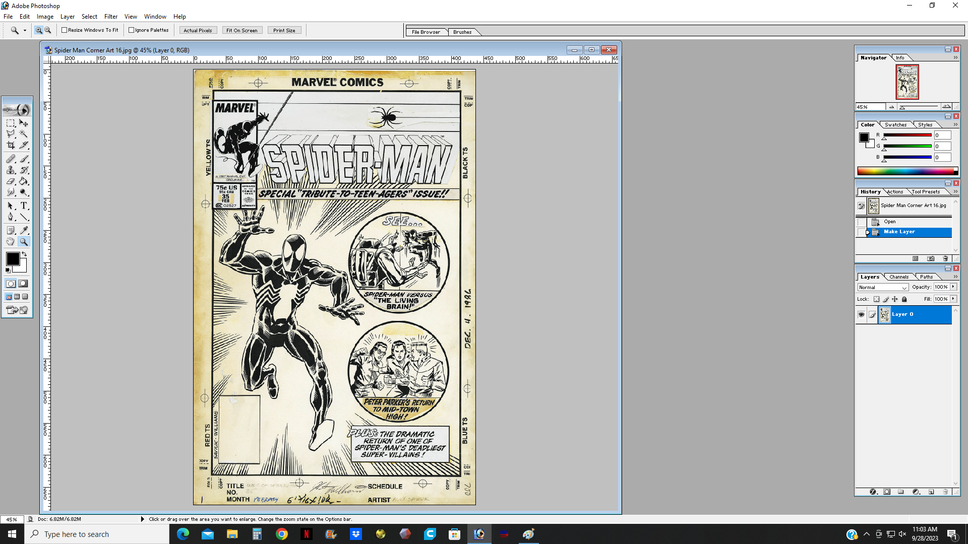Click the Fit On Screen button

(241, 30)
